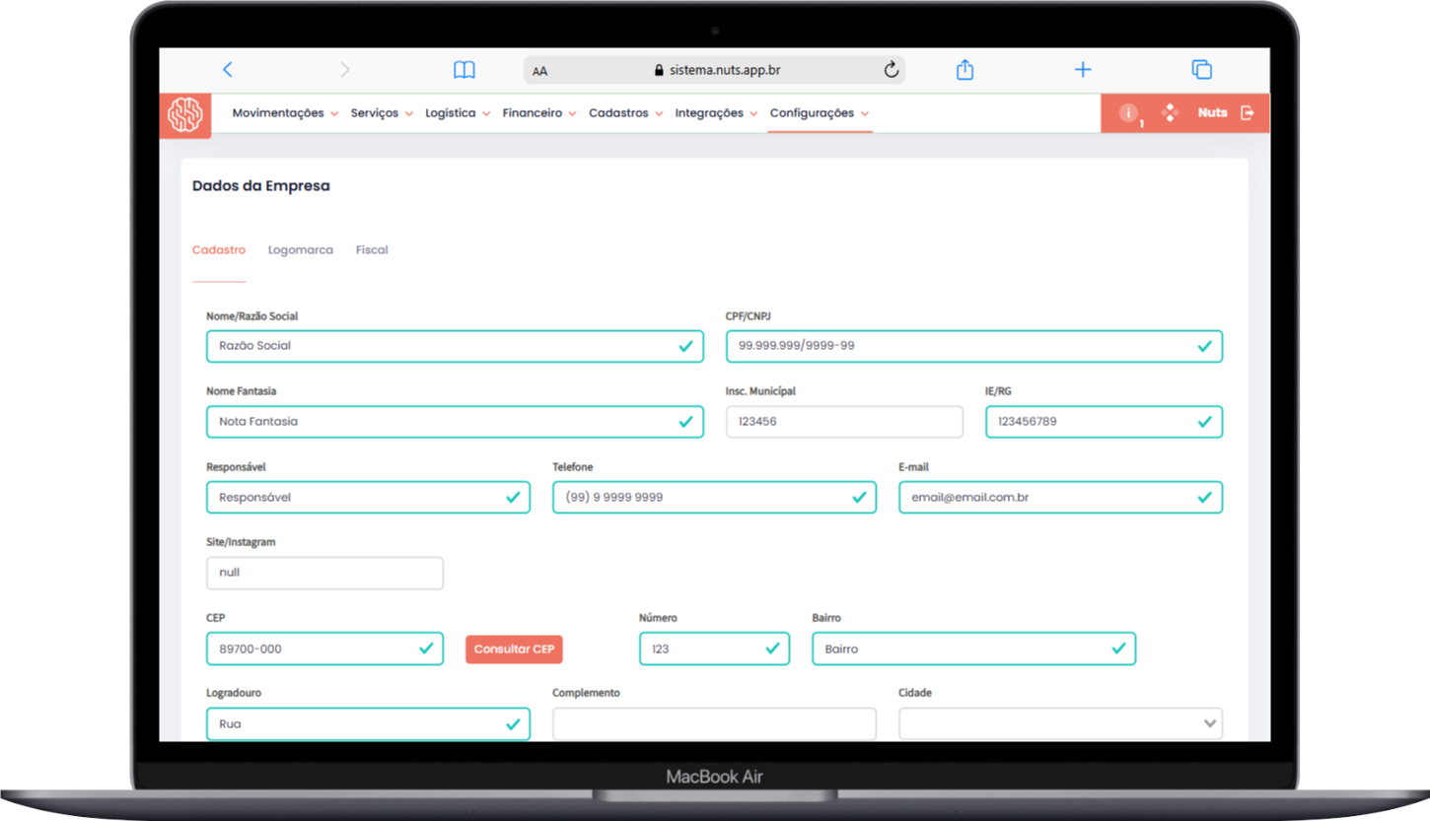Open the info notifications icon
The height and width of the screenshot is (821, 1430).
click(1129, 113)
